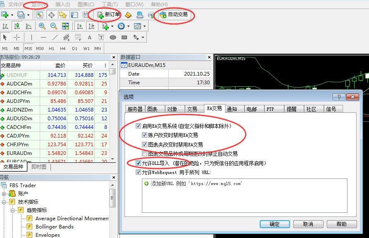Expand 账户 tree node
369x238 pixels.
[4, 194]
